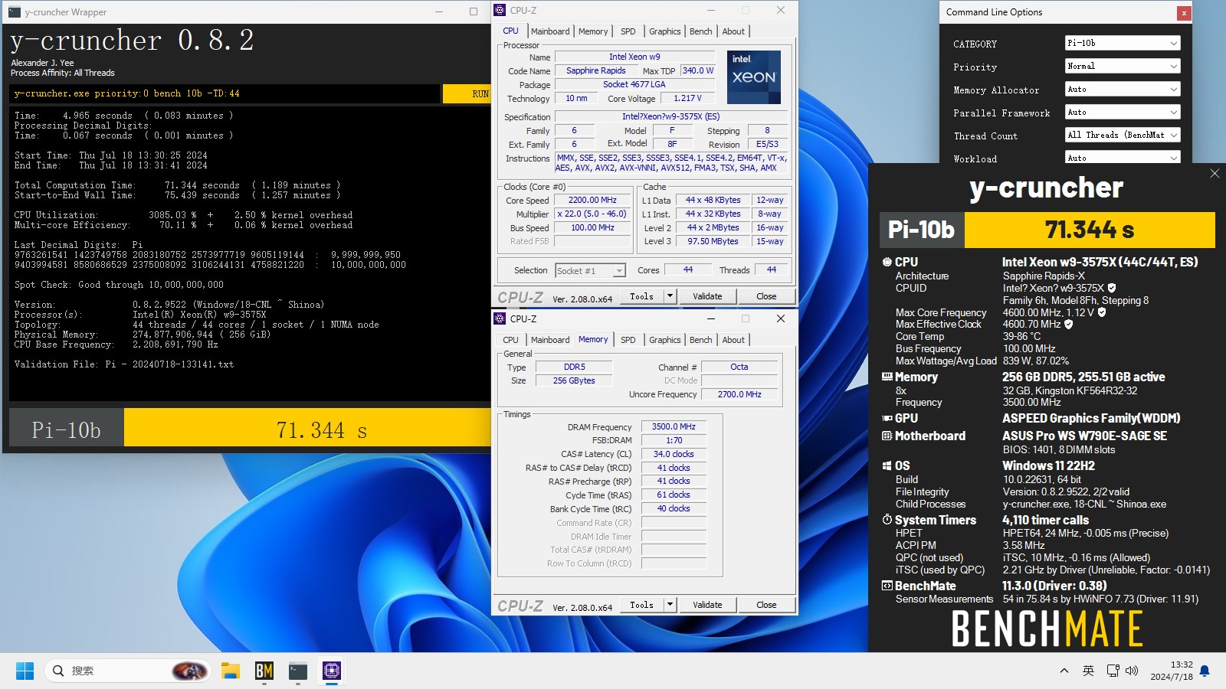
Task: Click CAS# Latency value 34.0 clocks
Action: click(674, 454)
